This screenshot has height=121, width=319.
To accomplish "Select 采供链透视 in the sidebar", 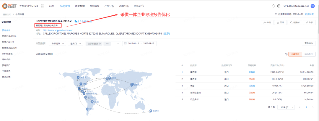I will tap(7, 54).
